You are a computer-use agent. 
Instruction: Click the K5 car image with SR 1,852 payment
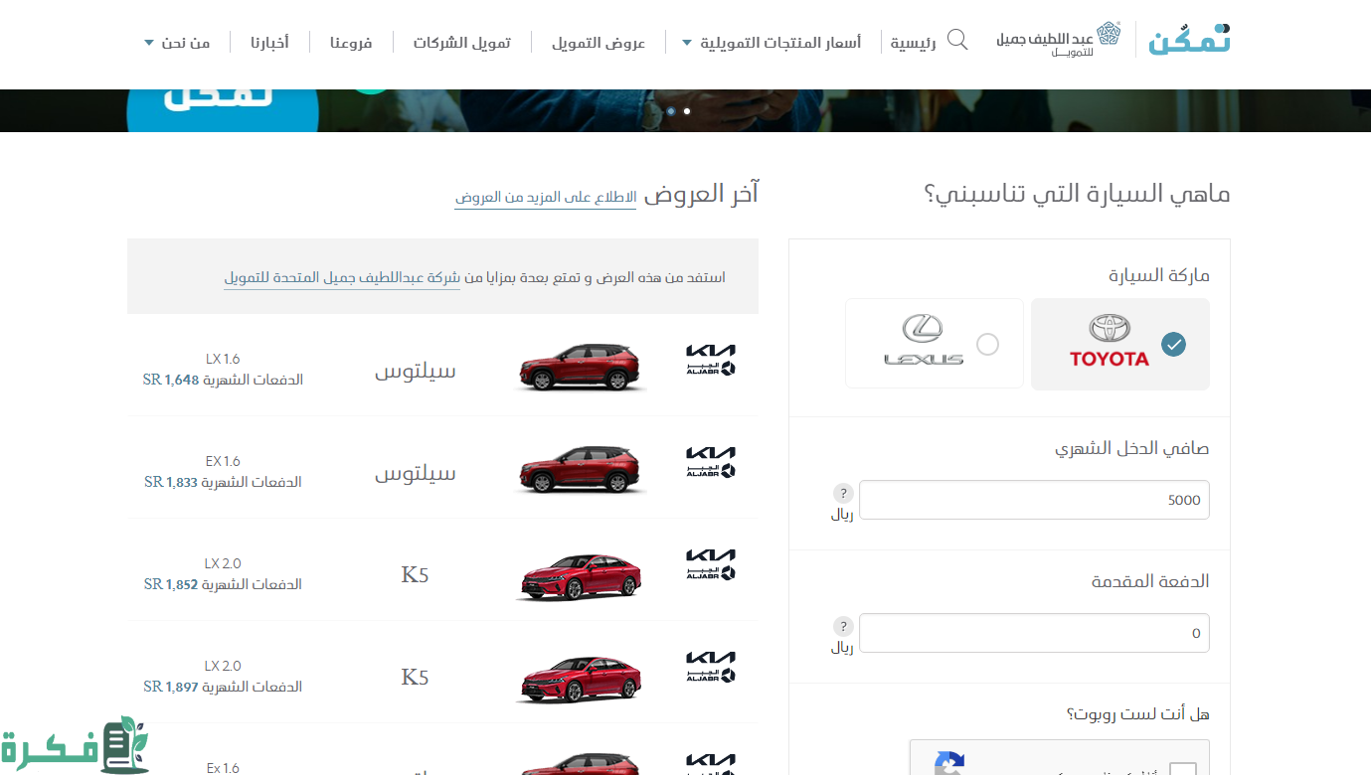(x=581, y=576)
